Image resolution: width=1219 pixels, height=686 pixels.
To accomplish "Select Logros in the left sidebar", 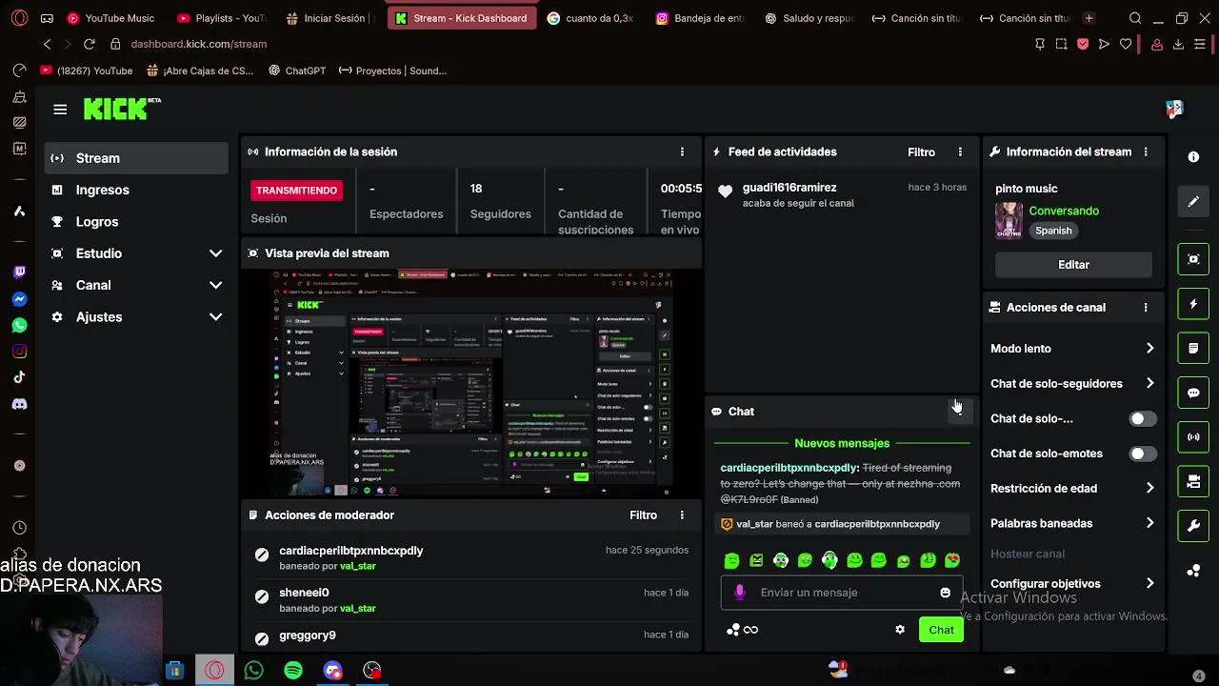I will (136, 222).
